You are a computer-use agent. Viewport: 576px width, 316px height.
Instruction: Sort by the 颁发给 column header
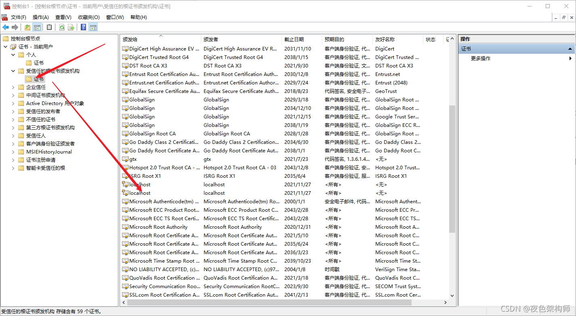coord(160,39)
